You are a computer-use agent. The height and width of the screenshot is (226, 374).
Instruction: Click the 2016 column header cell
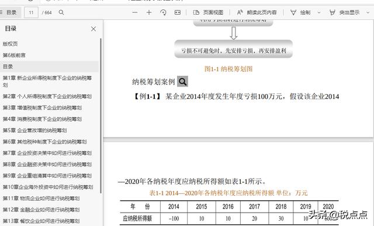click(228, 207)
